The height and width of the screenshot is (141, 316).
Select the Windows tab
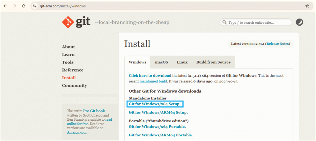point(137,62)
